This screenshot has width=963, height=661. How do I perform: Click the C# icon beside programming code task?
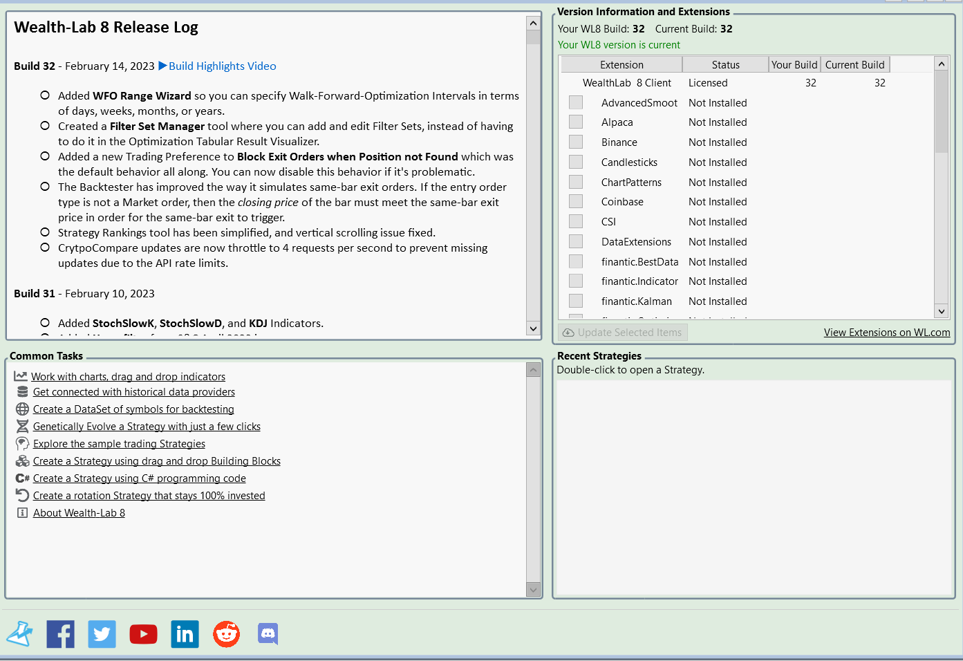23,478
